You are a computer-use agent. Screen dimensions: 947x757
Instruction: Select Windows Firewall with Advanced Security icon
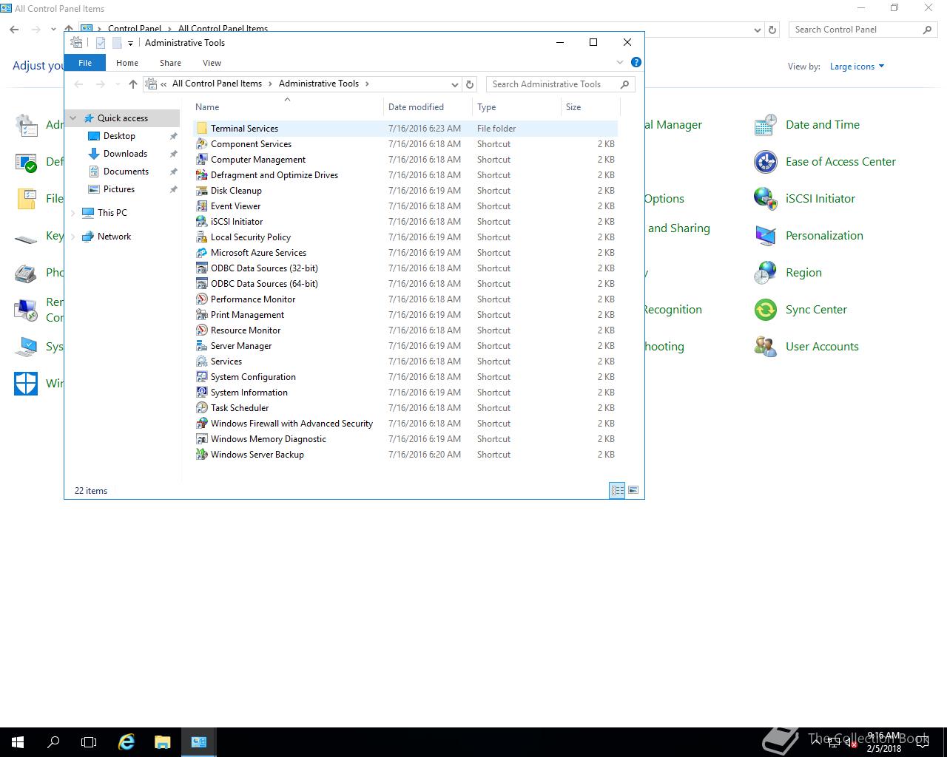click(201, 424)
